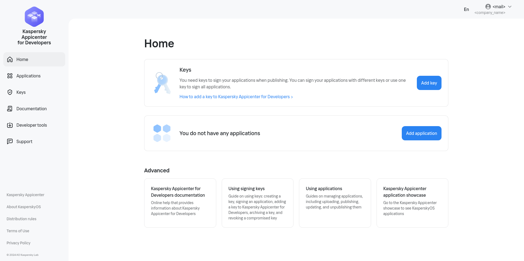The width and height of the screenshot is (524, 261).
Task: Click the hexagons illustration in applications card
Action: [x=162, y=133]
